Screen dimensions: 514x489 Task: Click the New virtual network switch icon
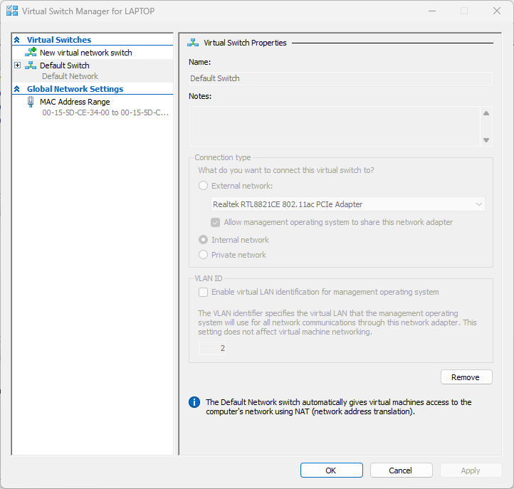31,53
